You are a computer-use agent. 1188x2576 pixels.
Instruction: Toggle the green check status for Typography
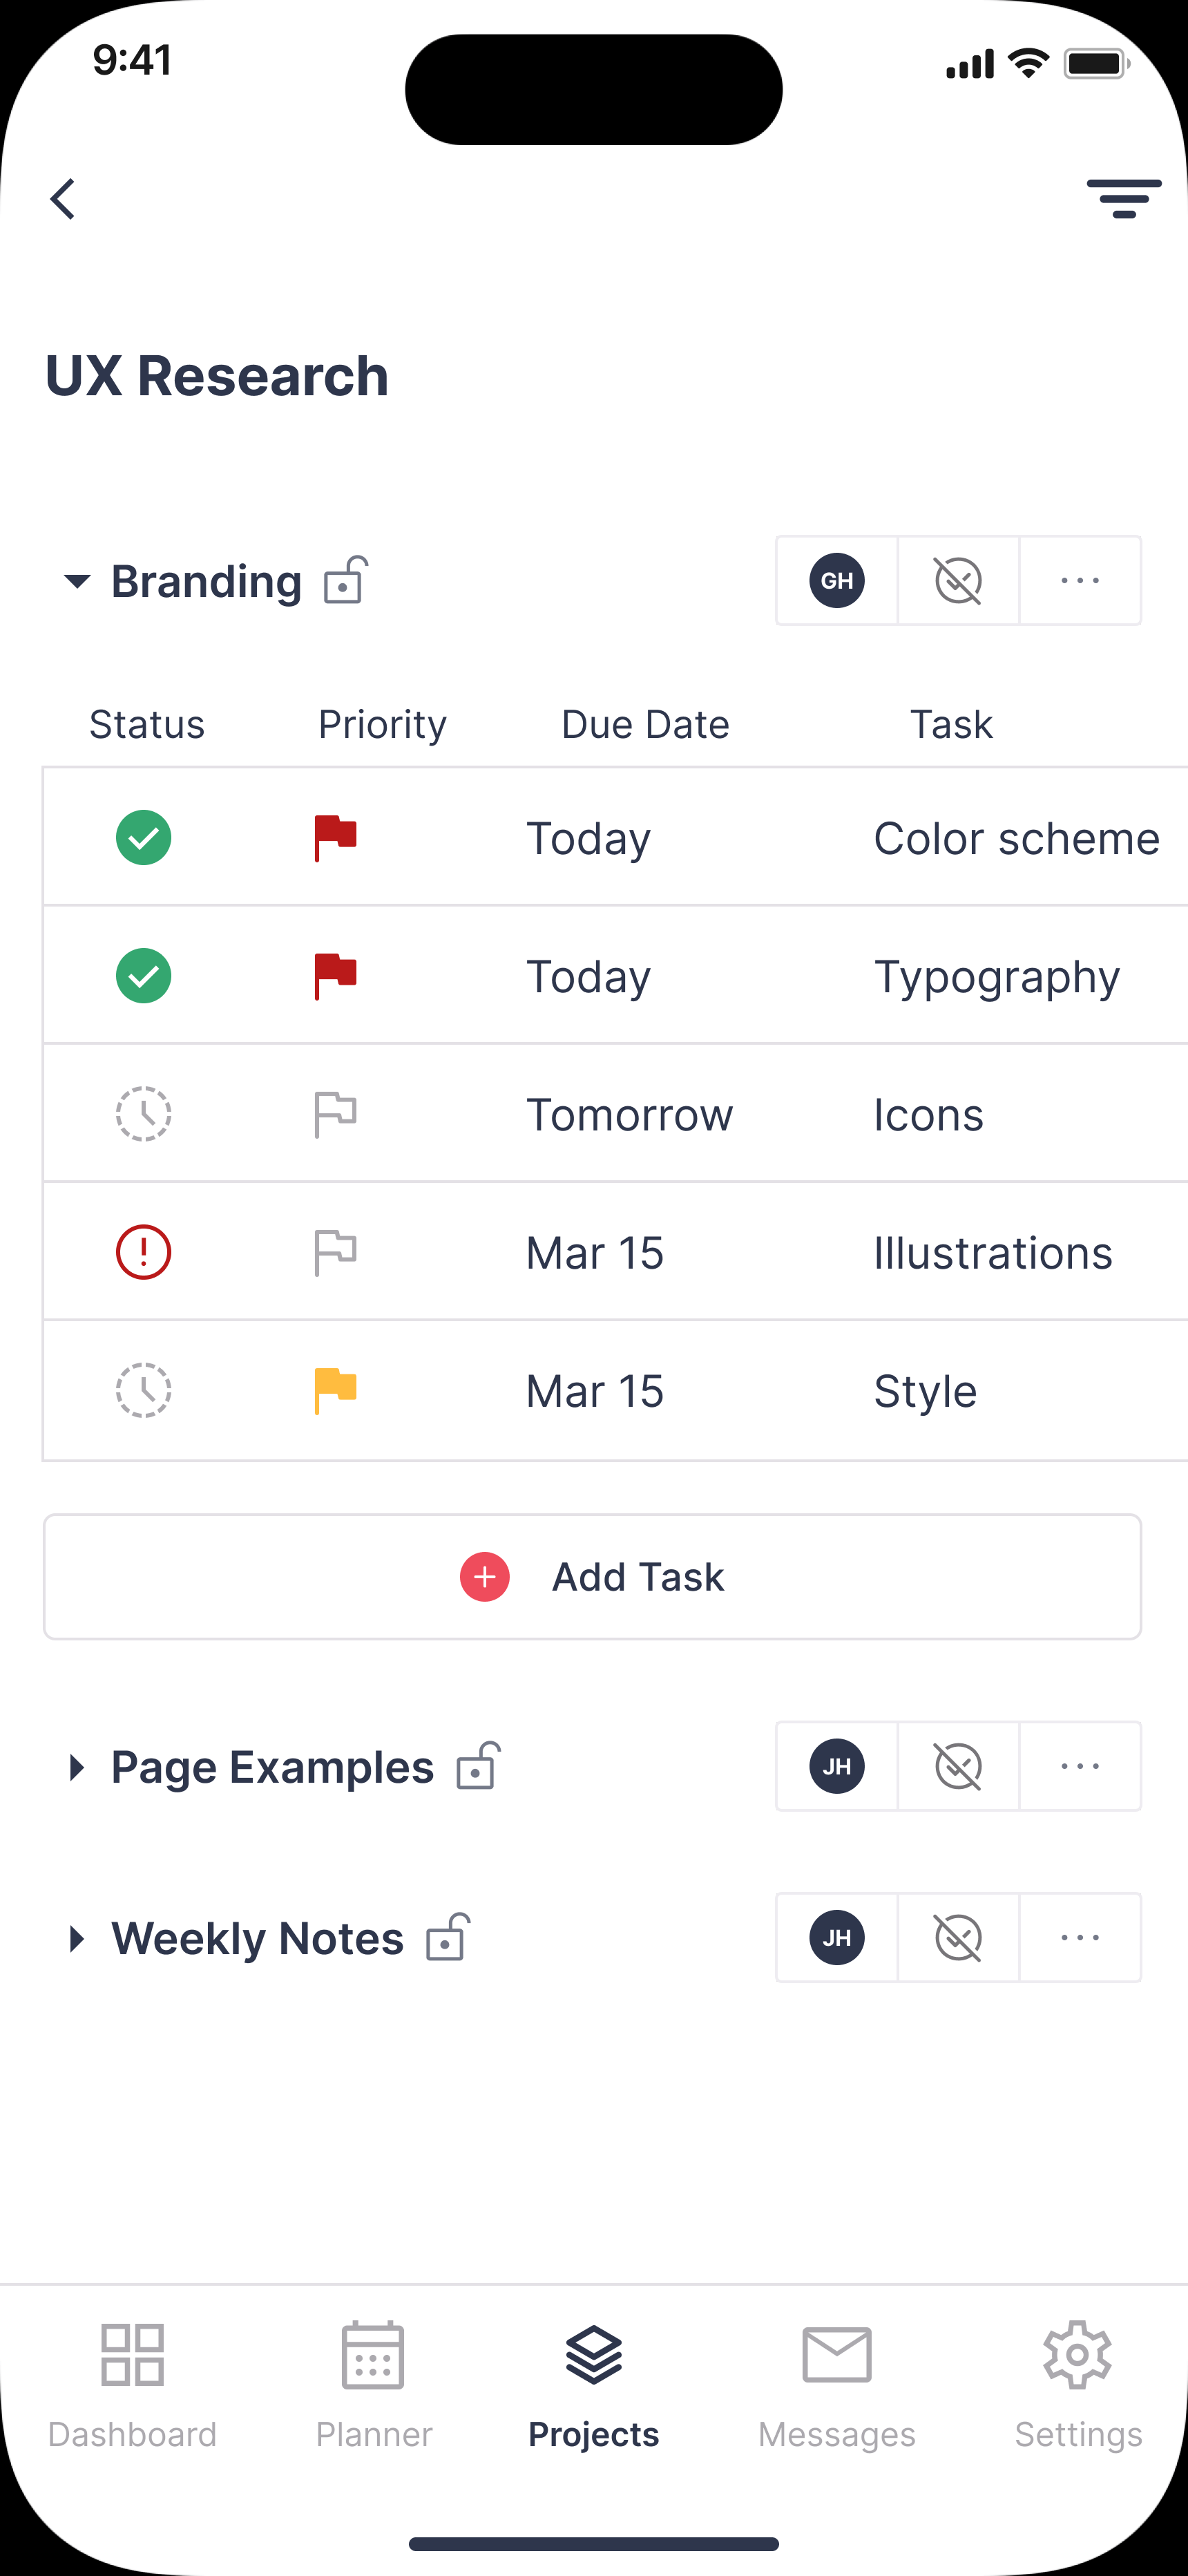(x=144, y=975)
